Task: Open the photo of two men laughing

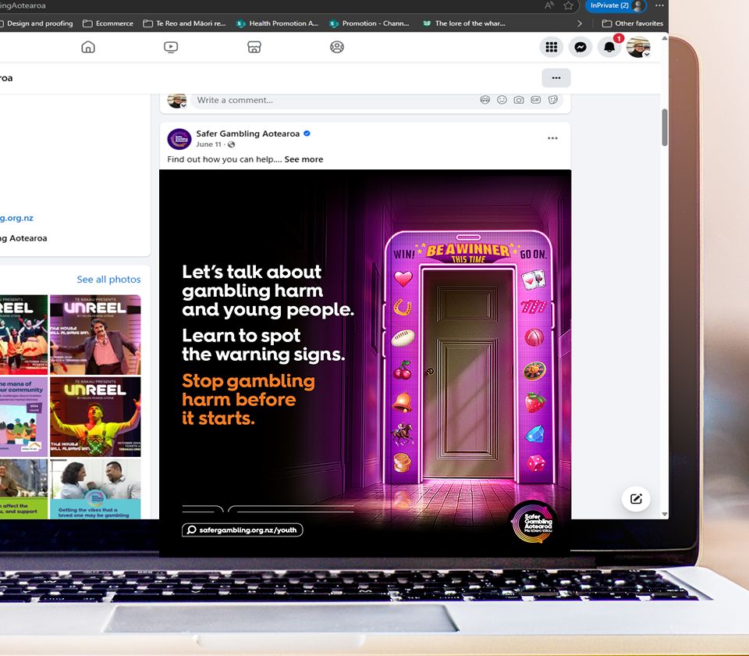Action: (x=95, y=489)
